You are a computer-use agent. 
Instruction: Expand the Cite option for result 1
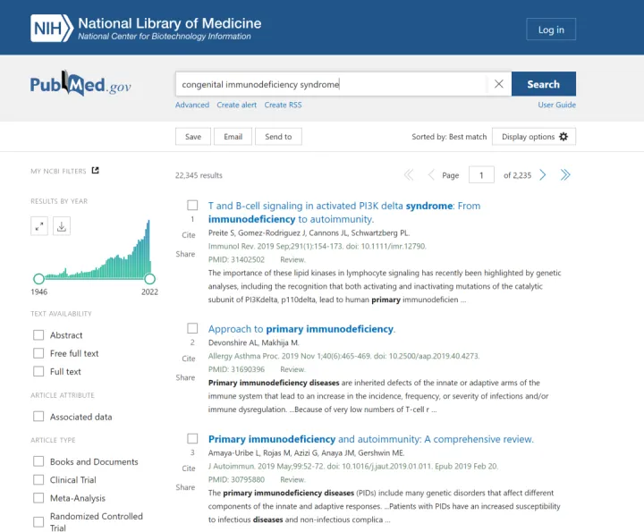(x=189, y=235)
